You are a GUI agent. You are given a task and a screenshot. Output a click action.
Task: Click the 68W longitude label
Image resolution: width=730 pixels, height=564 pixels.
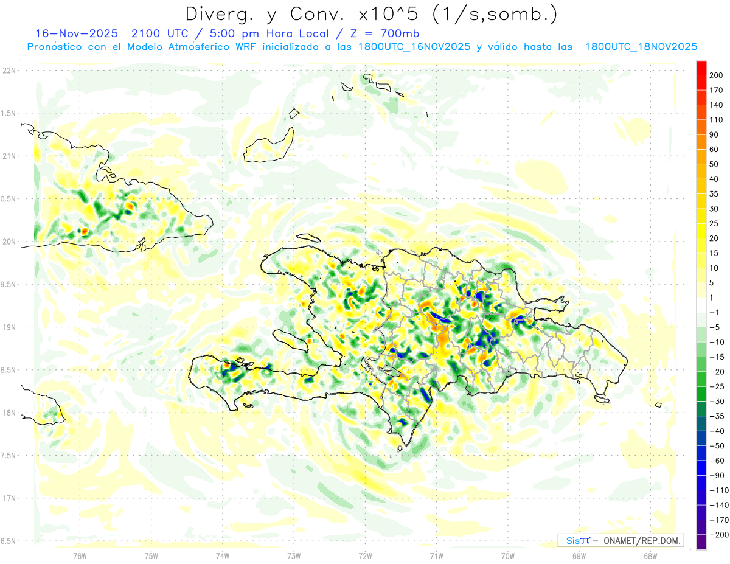tap(650, 556)
